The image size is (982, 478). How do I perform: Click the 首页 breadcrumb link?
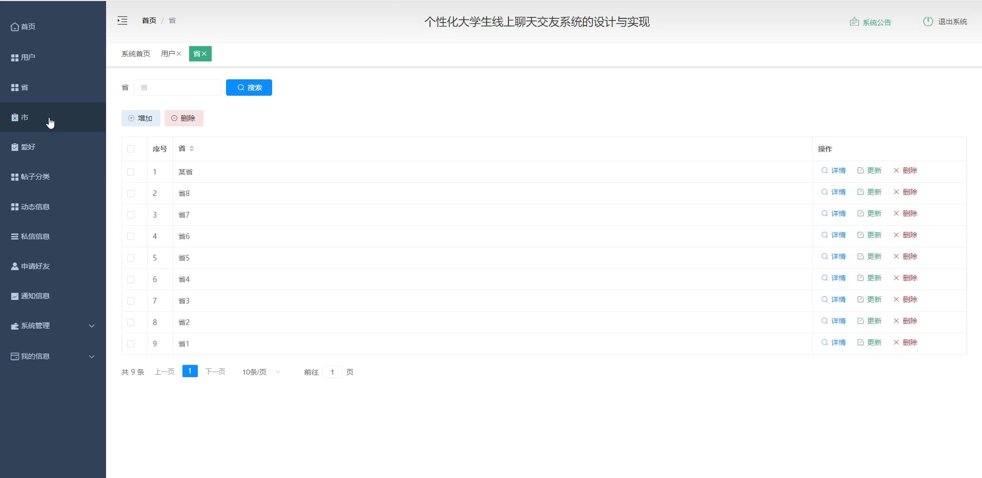pyautogui.click(x=149, y=20)
